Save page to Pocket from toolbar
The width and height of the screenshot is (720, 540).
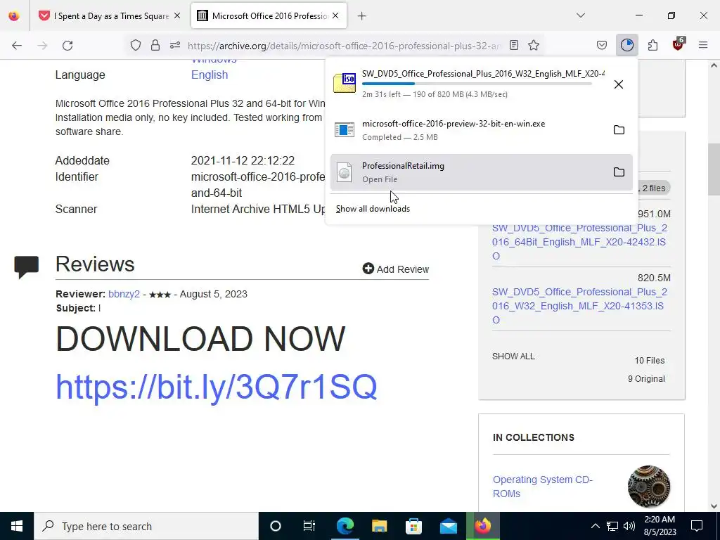coord(602,45)
